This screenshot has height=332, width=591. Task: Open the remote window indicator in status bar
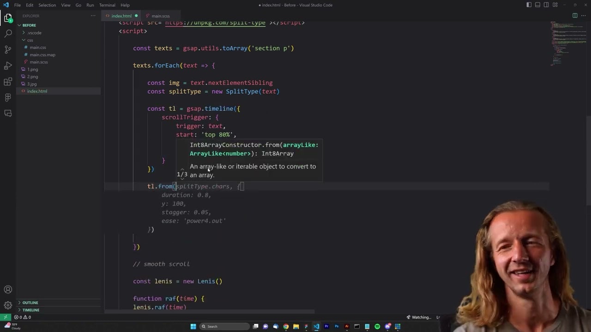coord(5,317)
